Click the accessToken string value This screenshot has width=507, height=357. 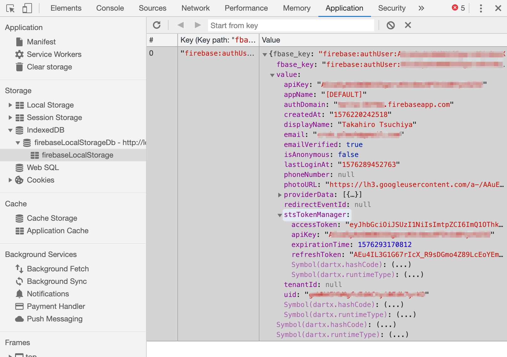(424, 224)
